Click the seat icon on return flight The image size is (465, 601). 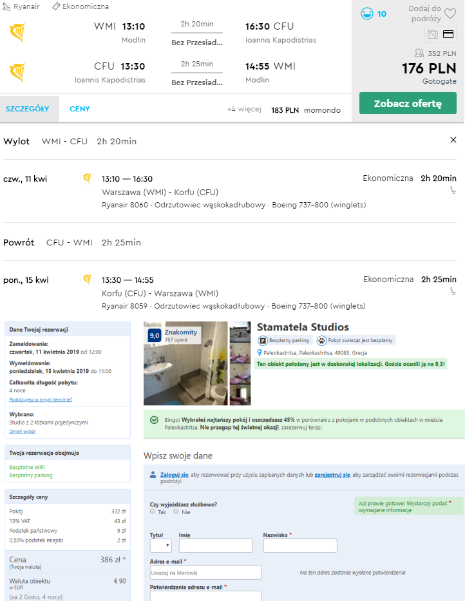(x=453, y=291)
